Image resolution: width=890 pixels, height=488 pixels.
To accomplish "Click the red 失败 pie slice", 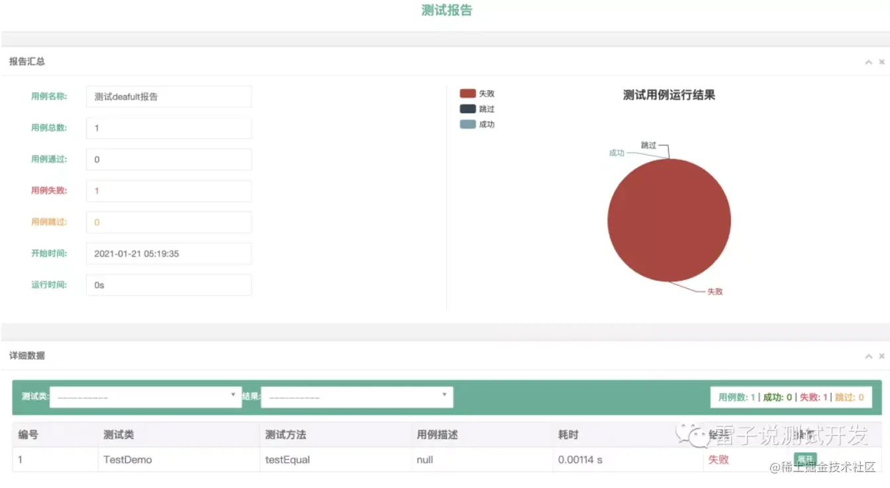I will 669,220.
